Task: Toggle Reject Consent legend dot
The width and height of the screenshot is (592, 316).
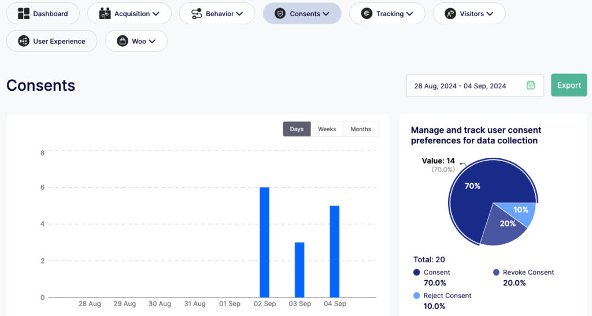Action: tap(417, 296)
